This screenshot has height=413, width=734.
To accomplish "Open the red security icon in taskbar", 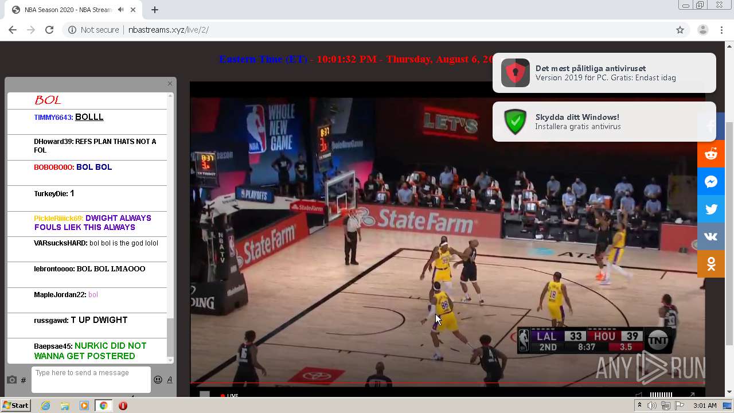I will [123, 406].
